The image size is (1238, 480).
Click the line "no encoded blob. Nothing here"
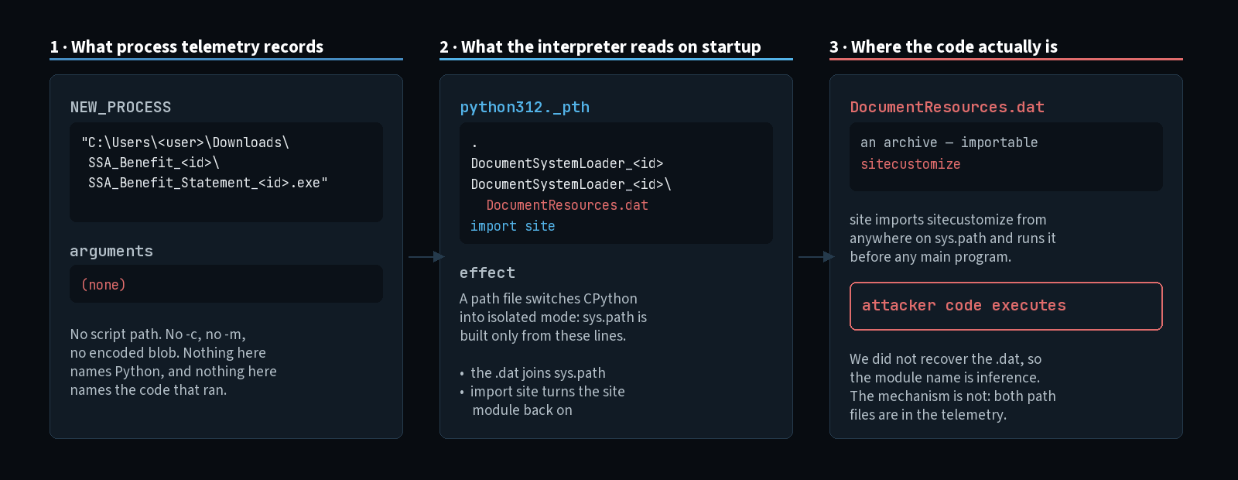[168, 353]
